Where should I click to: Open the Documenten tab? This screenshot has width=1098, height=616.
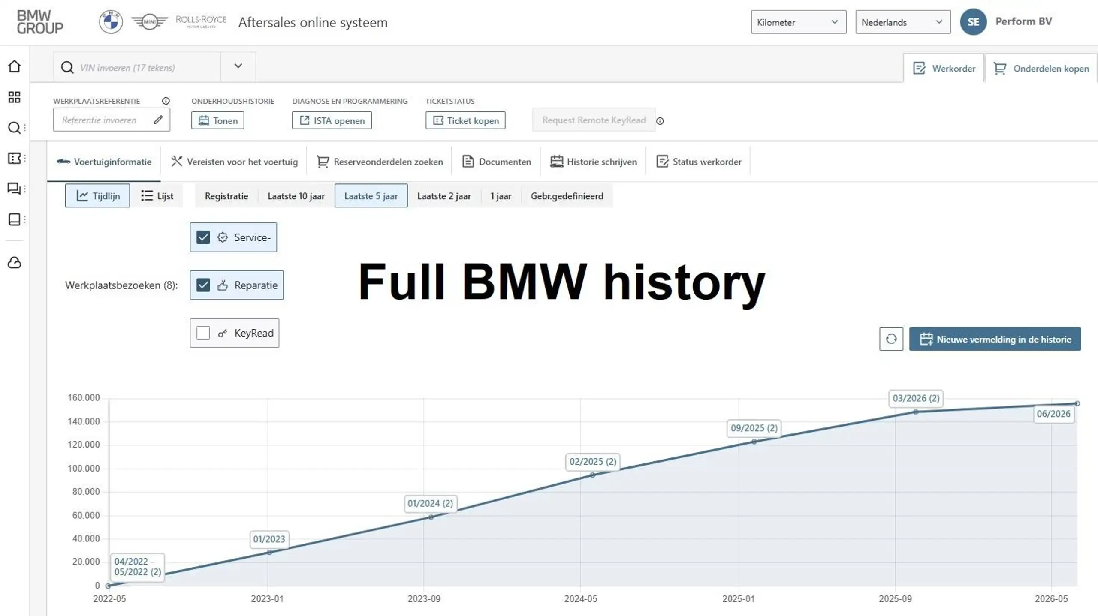tap(496, 162)
